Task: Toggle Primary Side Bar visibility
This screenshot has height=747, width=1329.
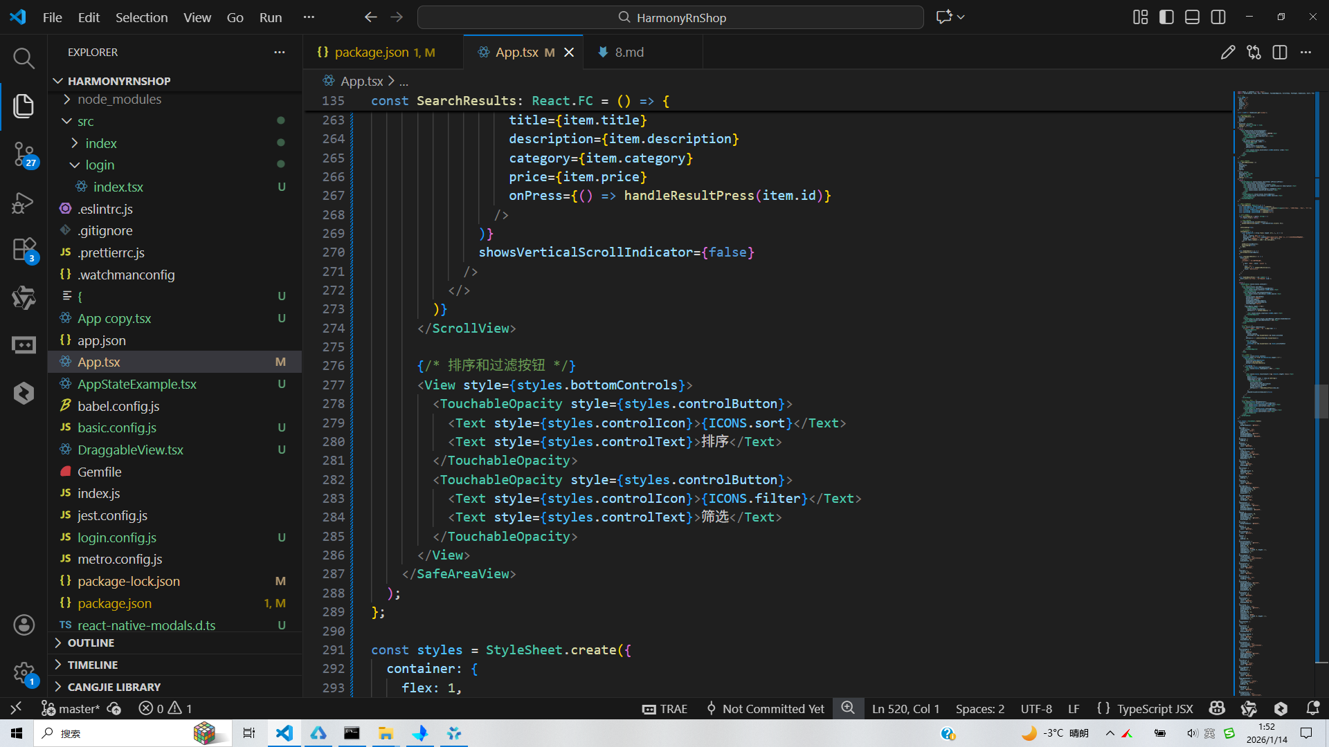Action: click(1166, 17)
